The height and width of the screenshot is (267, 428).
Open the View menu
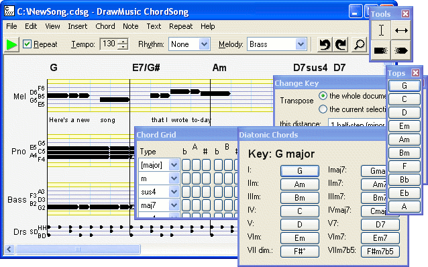click(x=52, y=26)
